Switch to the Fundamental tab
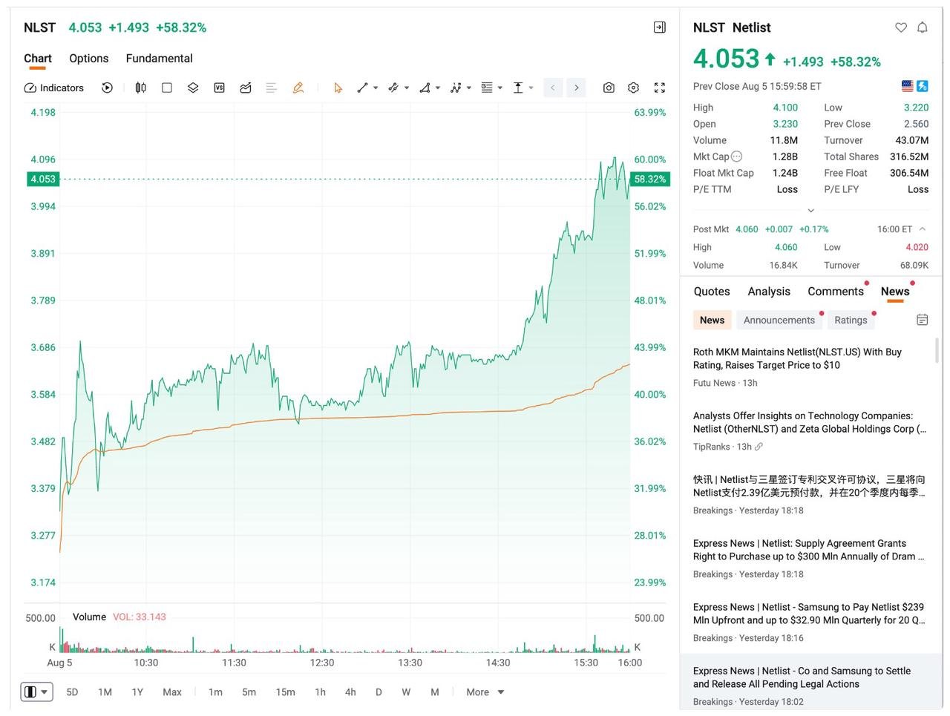The width and height of the screenshot is (950, 716). (160, 59)
